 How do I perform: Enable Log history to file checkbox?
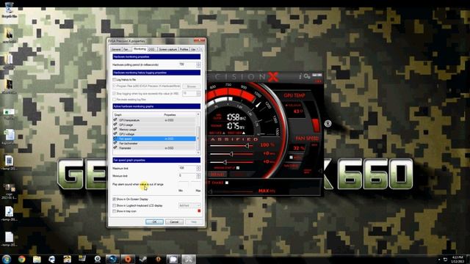(x=115, y=80)
